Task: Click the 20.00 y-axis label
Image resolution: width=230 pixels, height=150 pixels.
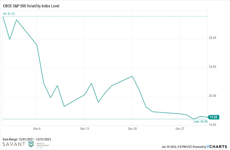Action: (212, 96)
